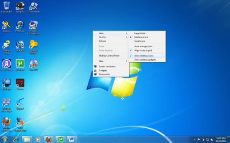Screen dimensions: 230x143
Task: Show hidden tray icons arrow
Action: coord(194,140)
